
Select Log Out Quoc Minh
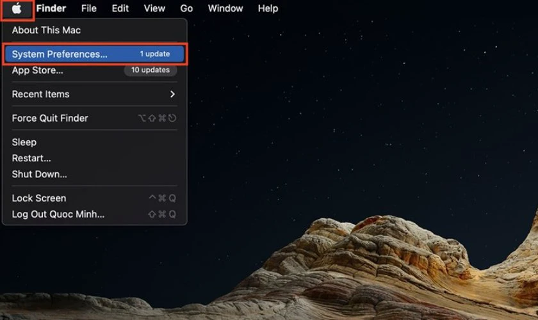[x=58, y=214]
